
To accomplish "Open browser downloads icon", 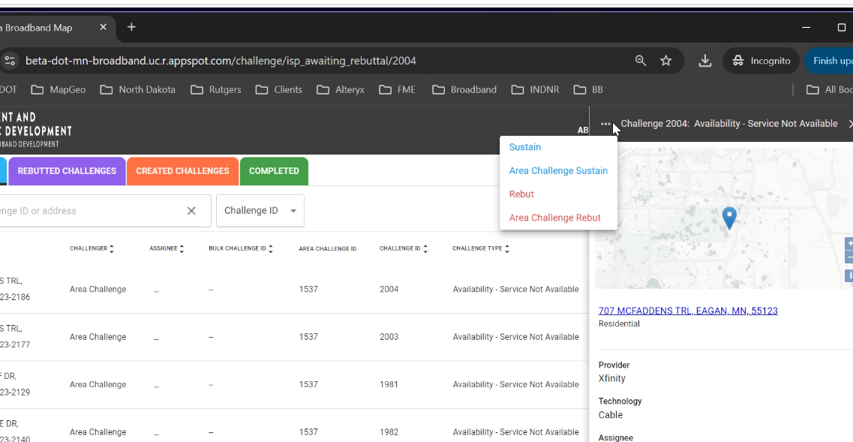I will [704, 61].
